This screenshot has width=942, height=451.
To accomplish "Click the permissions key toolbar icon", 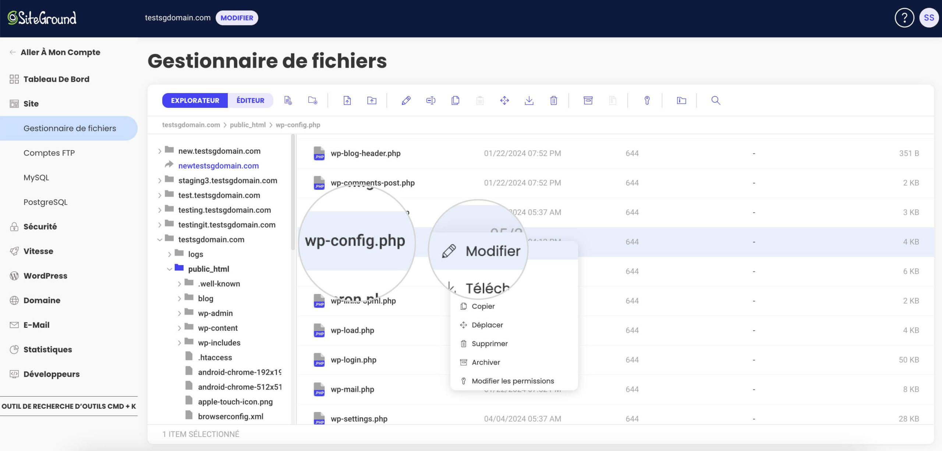I will 647,100.
